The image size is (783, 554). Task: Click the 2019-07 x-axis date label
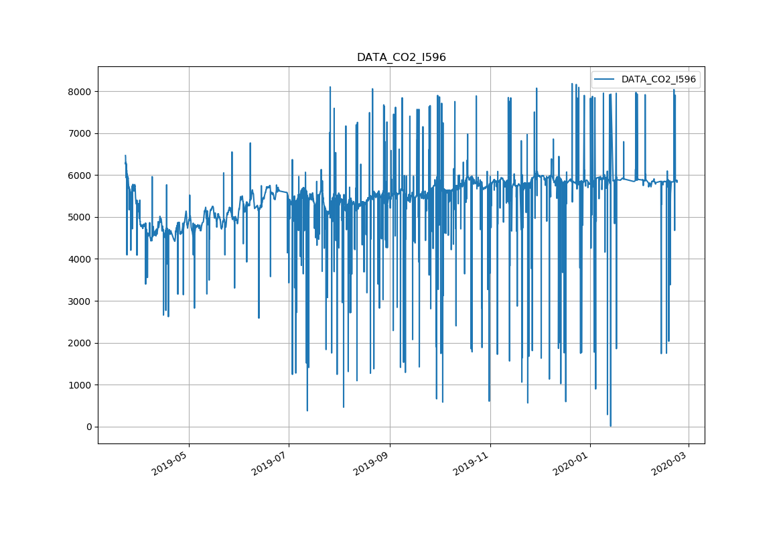[271, 463]
